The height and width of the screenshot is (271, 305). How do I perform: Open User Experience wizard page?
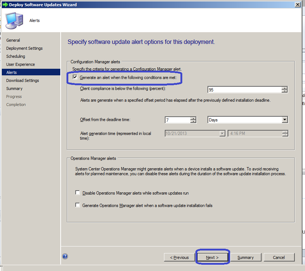(x=20, y=64)
